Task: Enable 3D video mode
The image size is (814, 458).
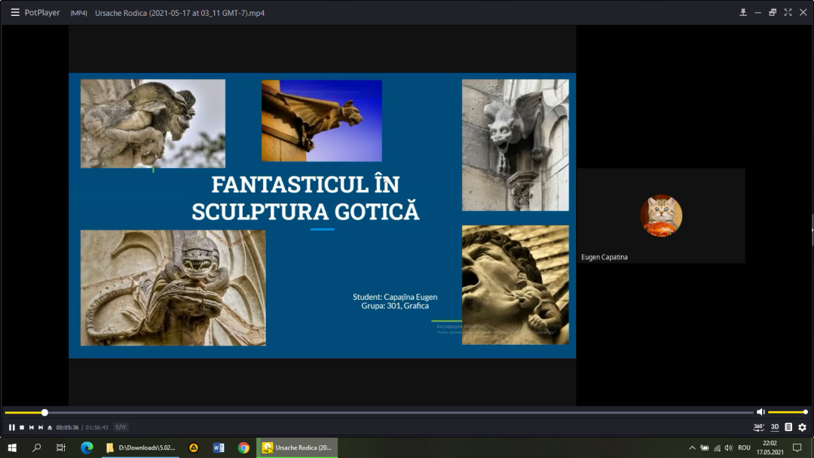Action: [775, 427]
